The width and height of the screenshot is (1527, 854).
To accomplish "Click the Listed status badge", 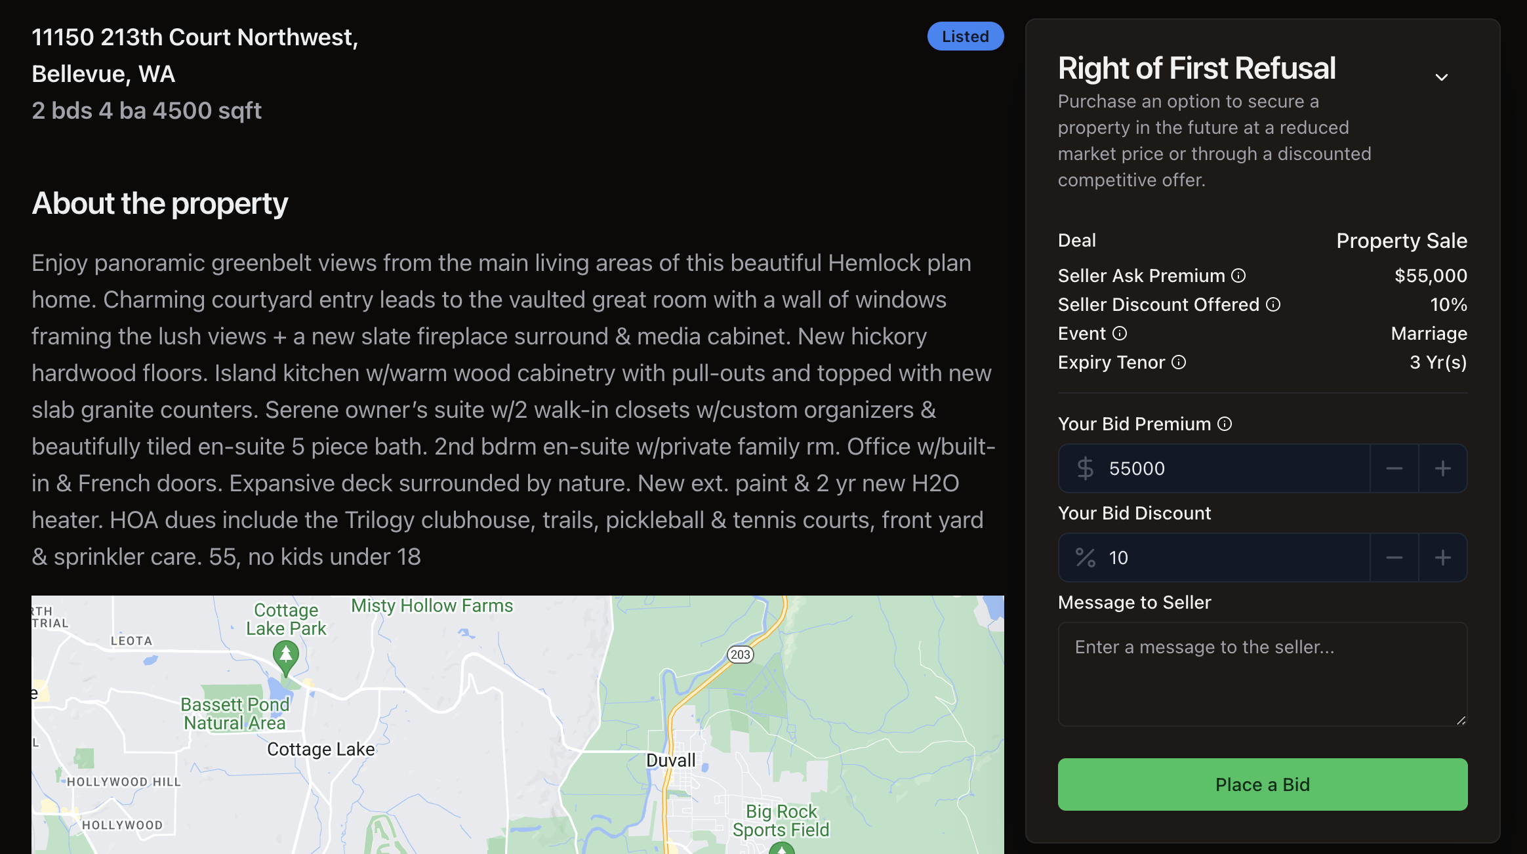I will tap(966, 36).
